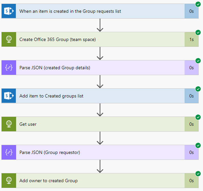This screenshot has width=203, height=191.
Task: Expand the Parse JSON (Group requestor) action
Action: (x=100, y=152)
